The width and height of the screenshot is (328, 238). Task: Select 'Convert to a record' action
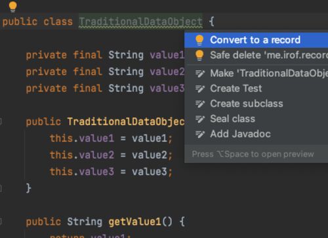click(x=256, y=40)
